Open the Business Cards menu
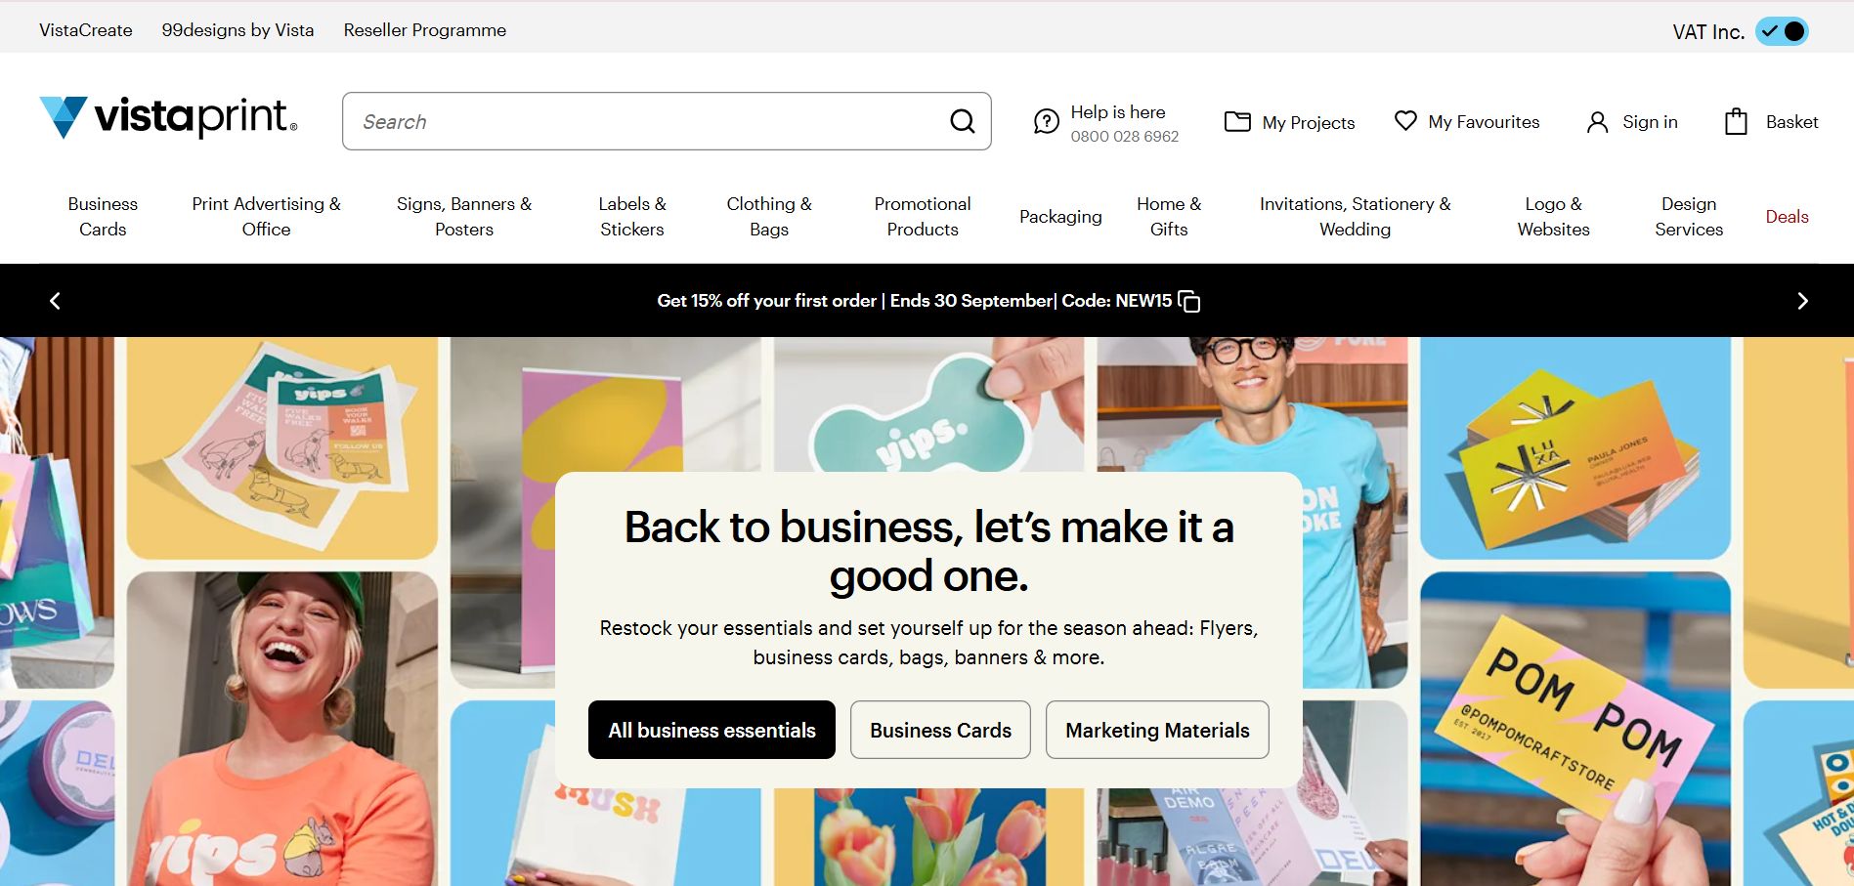The image size is (1854, 886). click(103, 216)
